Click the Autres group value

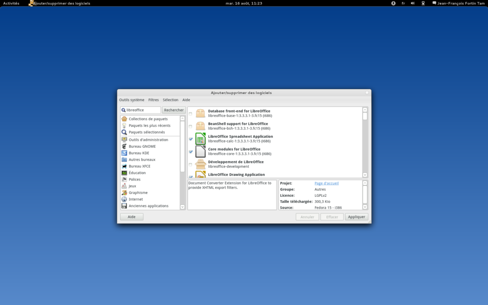pos(320,189)
